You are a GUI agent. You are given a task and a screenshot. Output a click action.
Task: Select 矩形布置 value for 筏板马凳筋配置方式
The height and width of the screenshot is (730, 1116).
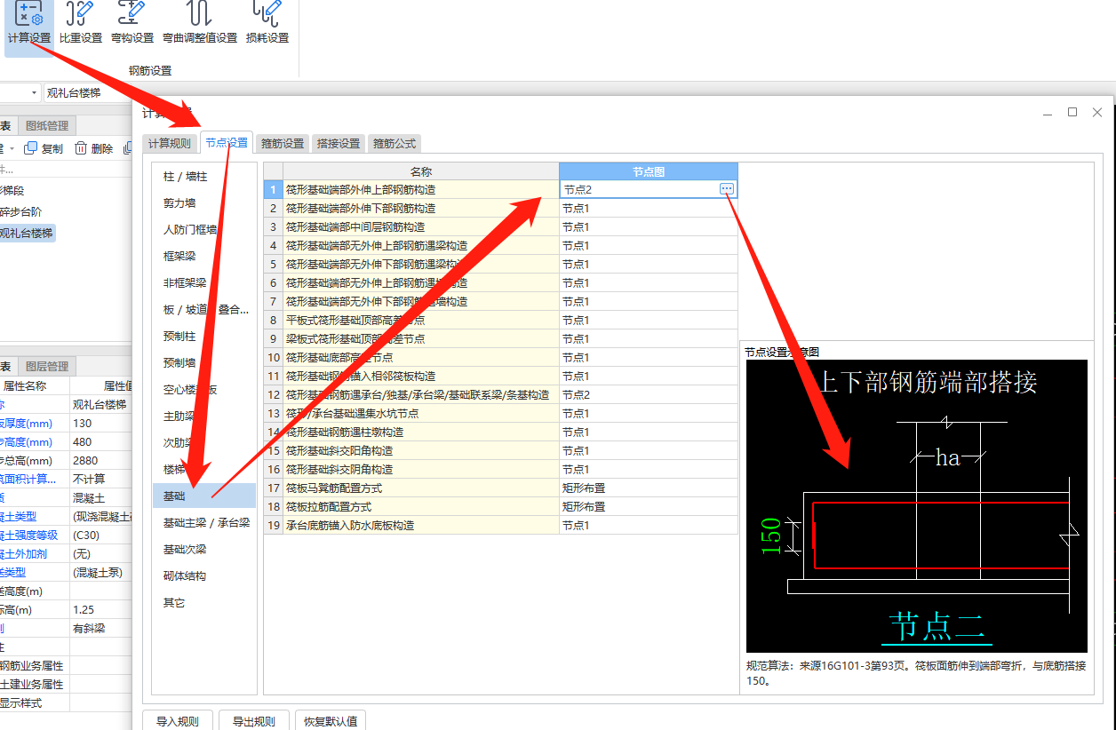coord(649,488)
